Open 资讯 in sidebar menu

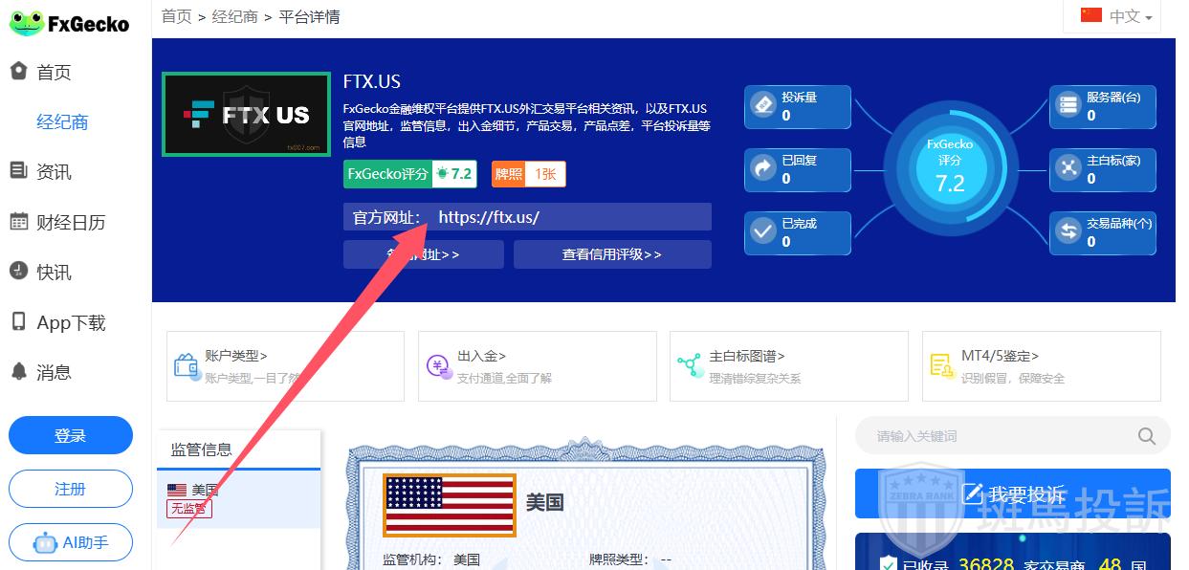54,172
